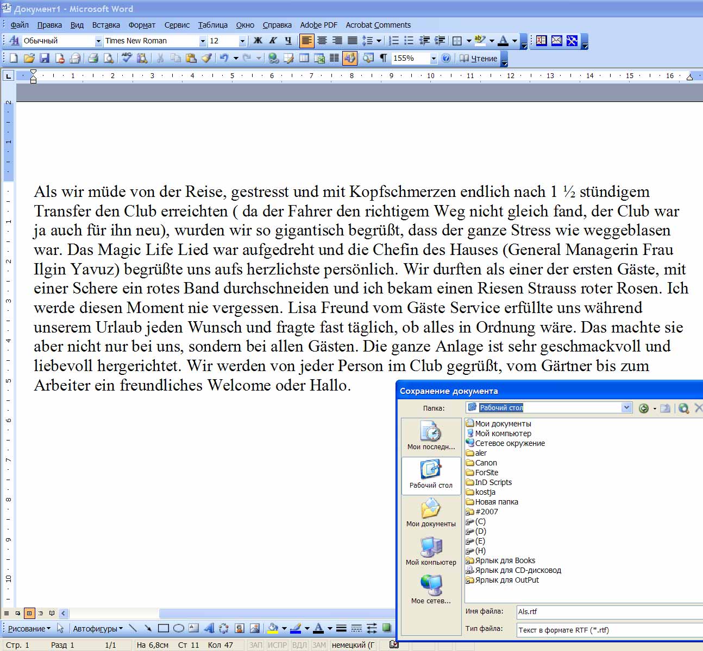Insert an Excel worksheet icon
The image size is (703, 651).
coord(319,58)
